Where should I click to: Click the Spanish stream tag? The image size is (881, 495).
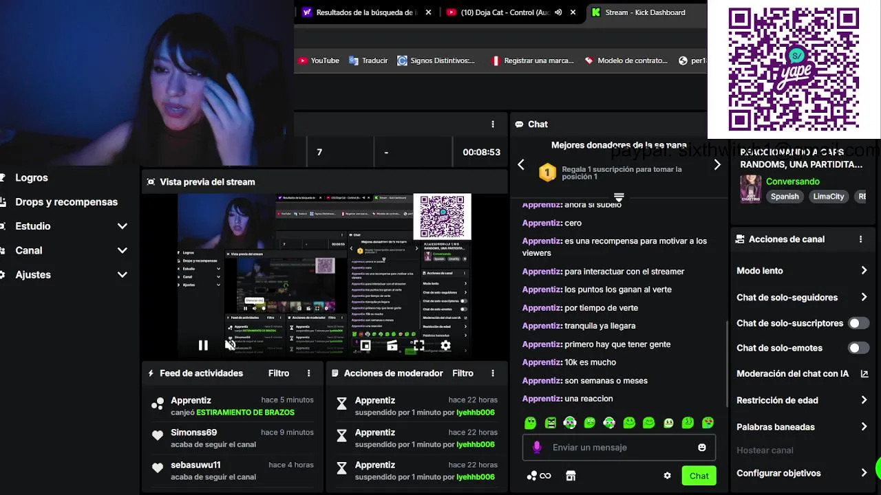(x=785, y=197)
